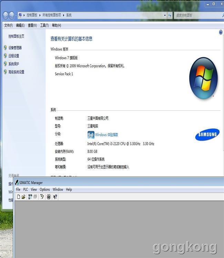
Task: Minimize the System control panel window
Action: tap(208, 4)
